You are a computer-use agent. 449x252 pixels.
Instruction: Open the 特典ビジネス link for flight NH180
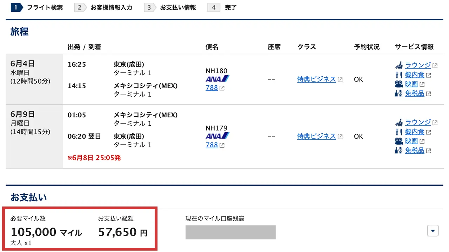tap(317, 79)
